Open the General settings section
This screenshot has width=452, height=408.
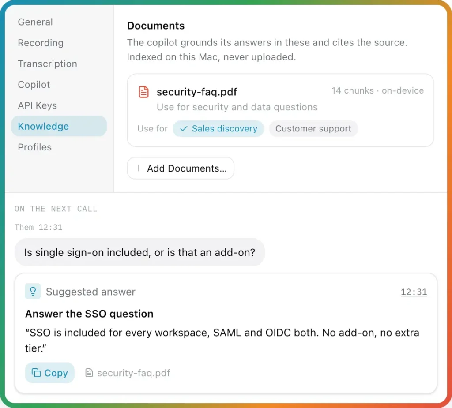(35, 22)
